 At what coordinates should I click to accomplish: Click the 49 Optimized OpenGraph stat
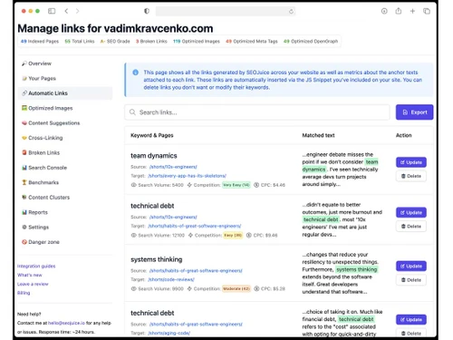(311, 41)
